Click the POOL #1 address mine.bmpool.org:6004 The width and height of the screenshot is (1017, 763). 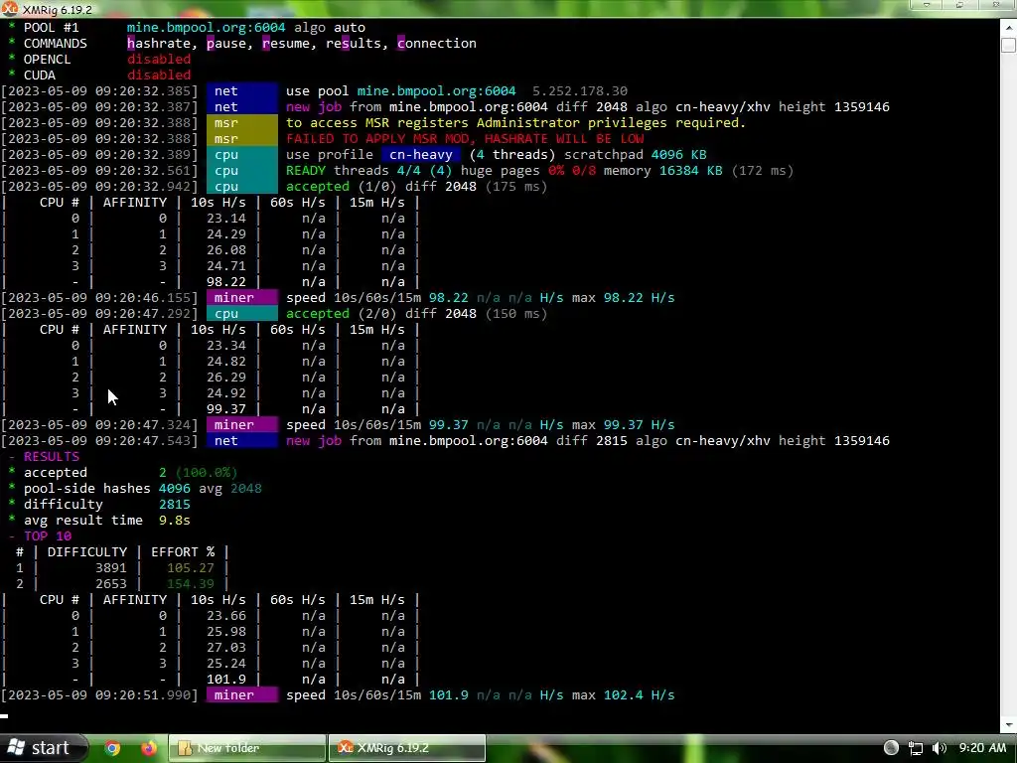[x=206, y=27]
